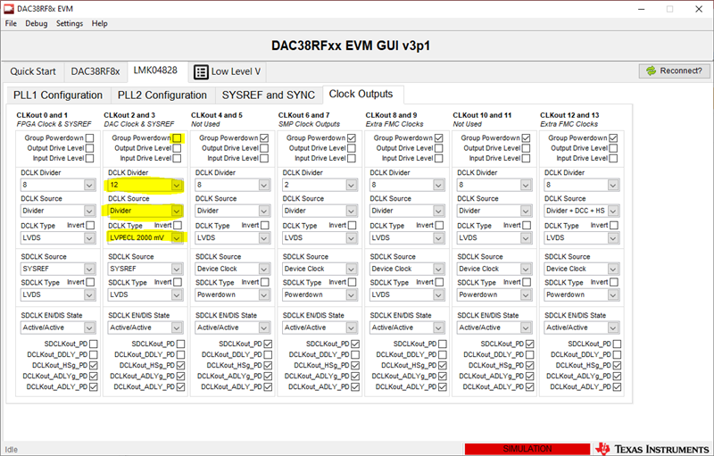The height and width of the screenshot is (456, 714).
Task: Uncheck Group Powerdown for CLKout 4 and 5
Action: pos(264,138)
